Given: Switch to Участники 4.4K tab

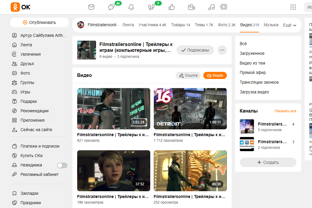Looking at the screenshot, I should click(x=152, y=25).
